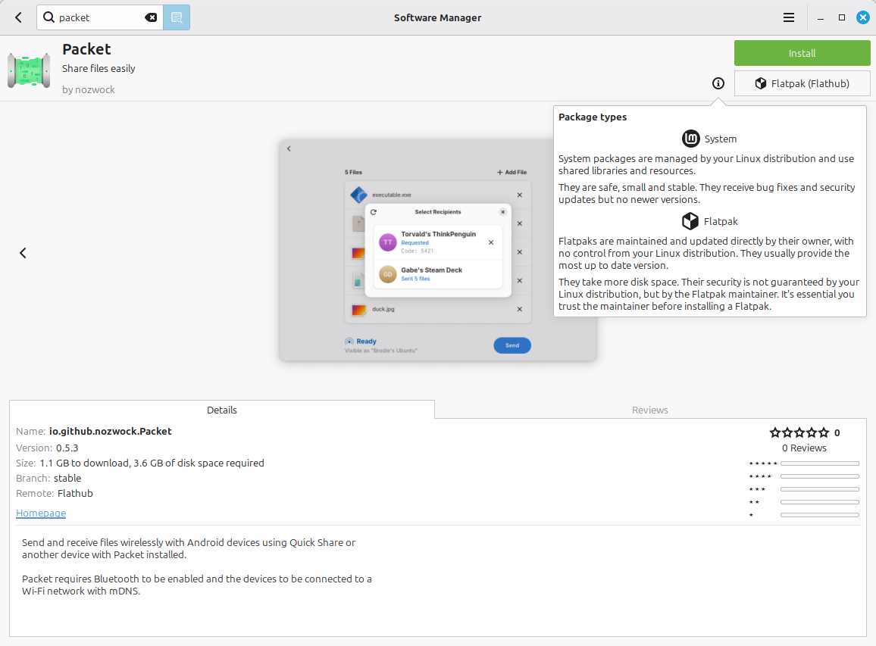Click the magnifier icon in search box
The height and width of the screenshot is (646, 876).
click(48, 17)
